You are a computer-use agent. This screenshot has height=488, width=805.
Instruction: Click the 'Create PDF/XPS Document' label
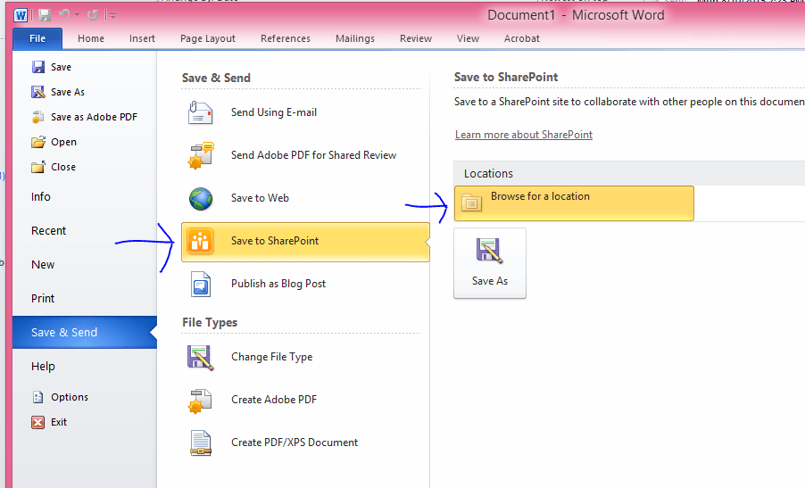[x=295, y=443]
